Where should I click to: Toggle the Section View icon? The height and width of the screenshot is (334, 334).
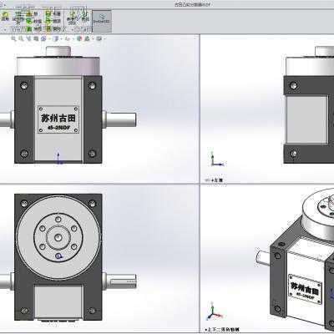pyautogui.click(x=36, y=38)
